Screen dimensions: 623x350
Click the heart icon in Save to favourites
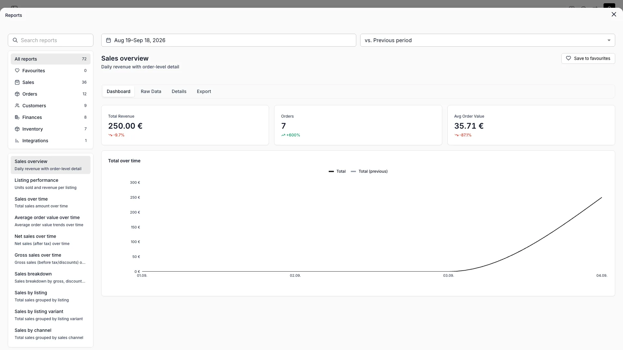coord(568,58)
